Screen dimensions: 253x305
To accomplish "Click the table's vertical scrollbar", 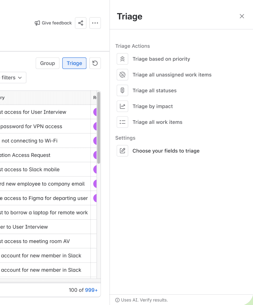I will 99,128.
